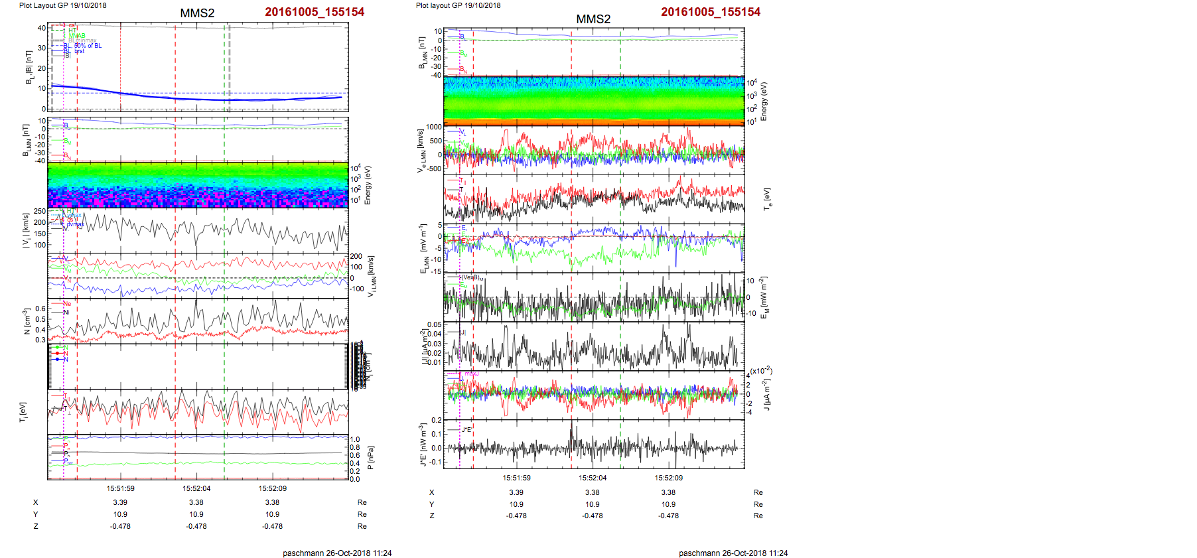Viewport: 1197px width, 558px height.
Task: Click the 'HT' legend entry in the top-left panel
Action: (x=72, y=31)
